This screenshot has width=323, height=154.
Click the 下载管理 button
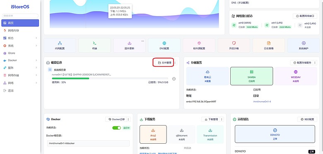(x=211, y=119)
